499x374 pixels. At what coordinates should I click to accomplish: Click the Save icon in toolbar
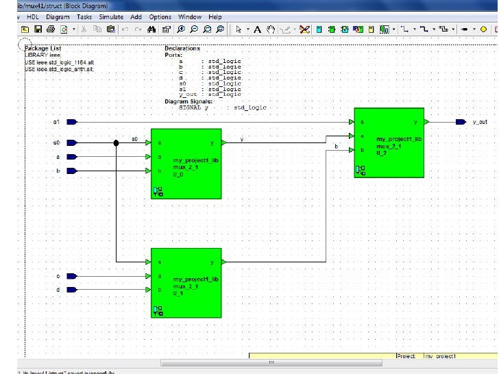coord(38,29)
